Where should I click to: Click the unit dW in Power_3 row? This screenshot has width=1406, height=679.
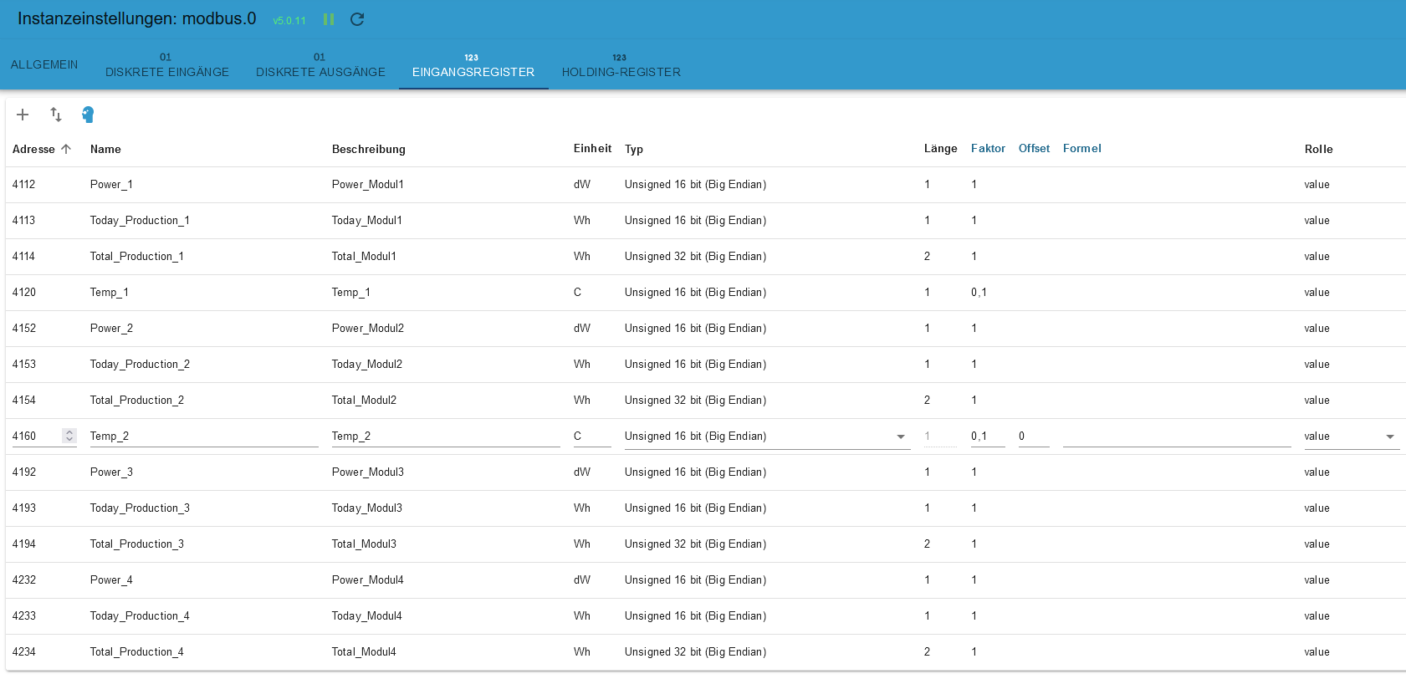pyautogui.click(x=582, y=472)
